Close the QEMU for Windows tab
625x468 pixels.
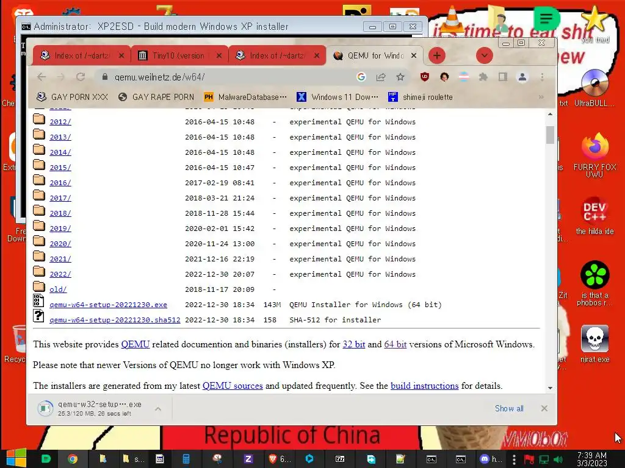coord(414,55)
